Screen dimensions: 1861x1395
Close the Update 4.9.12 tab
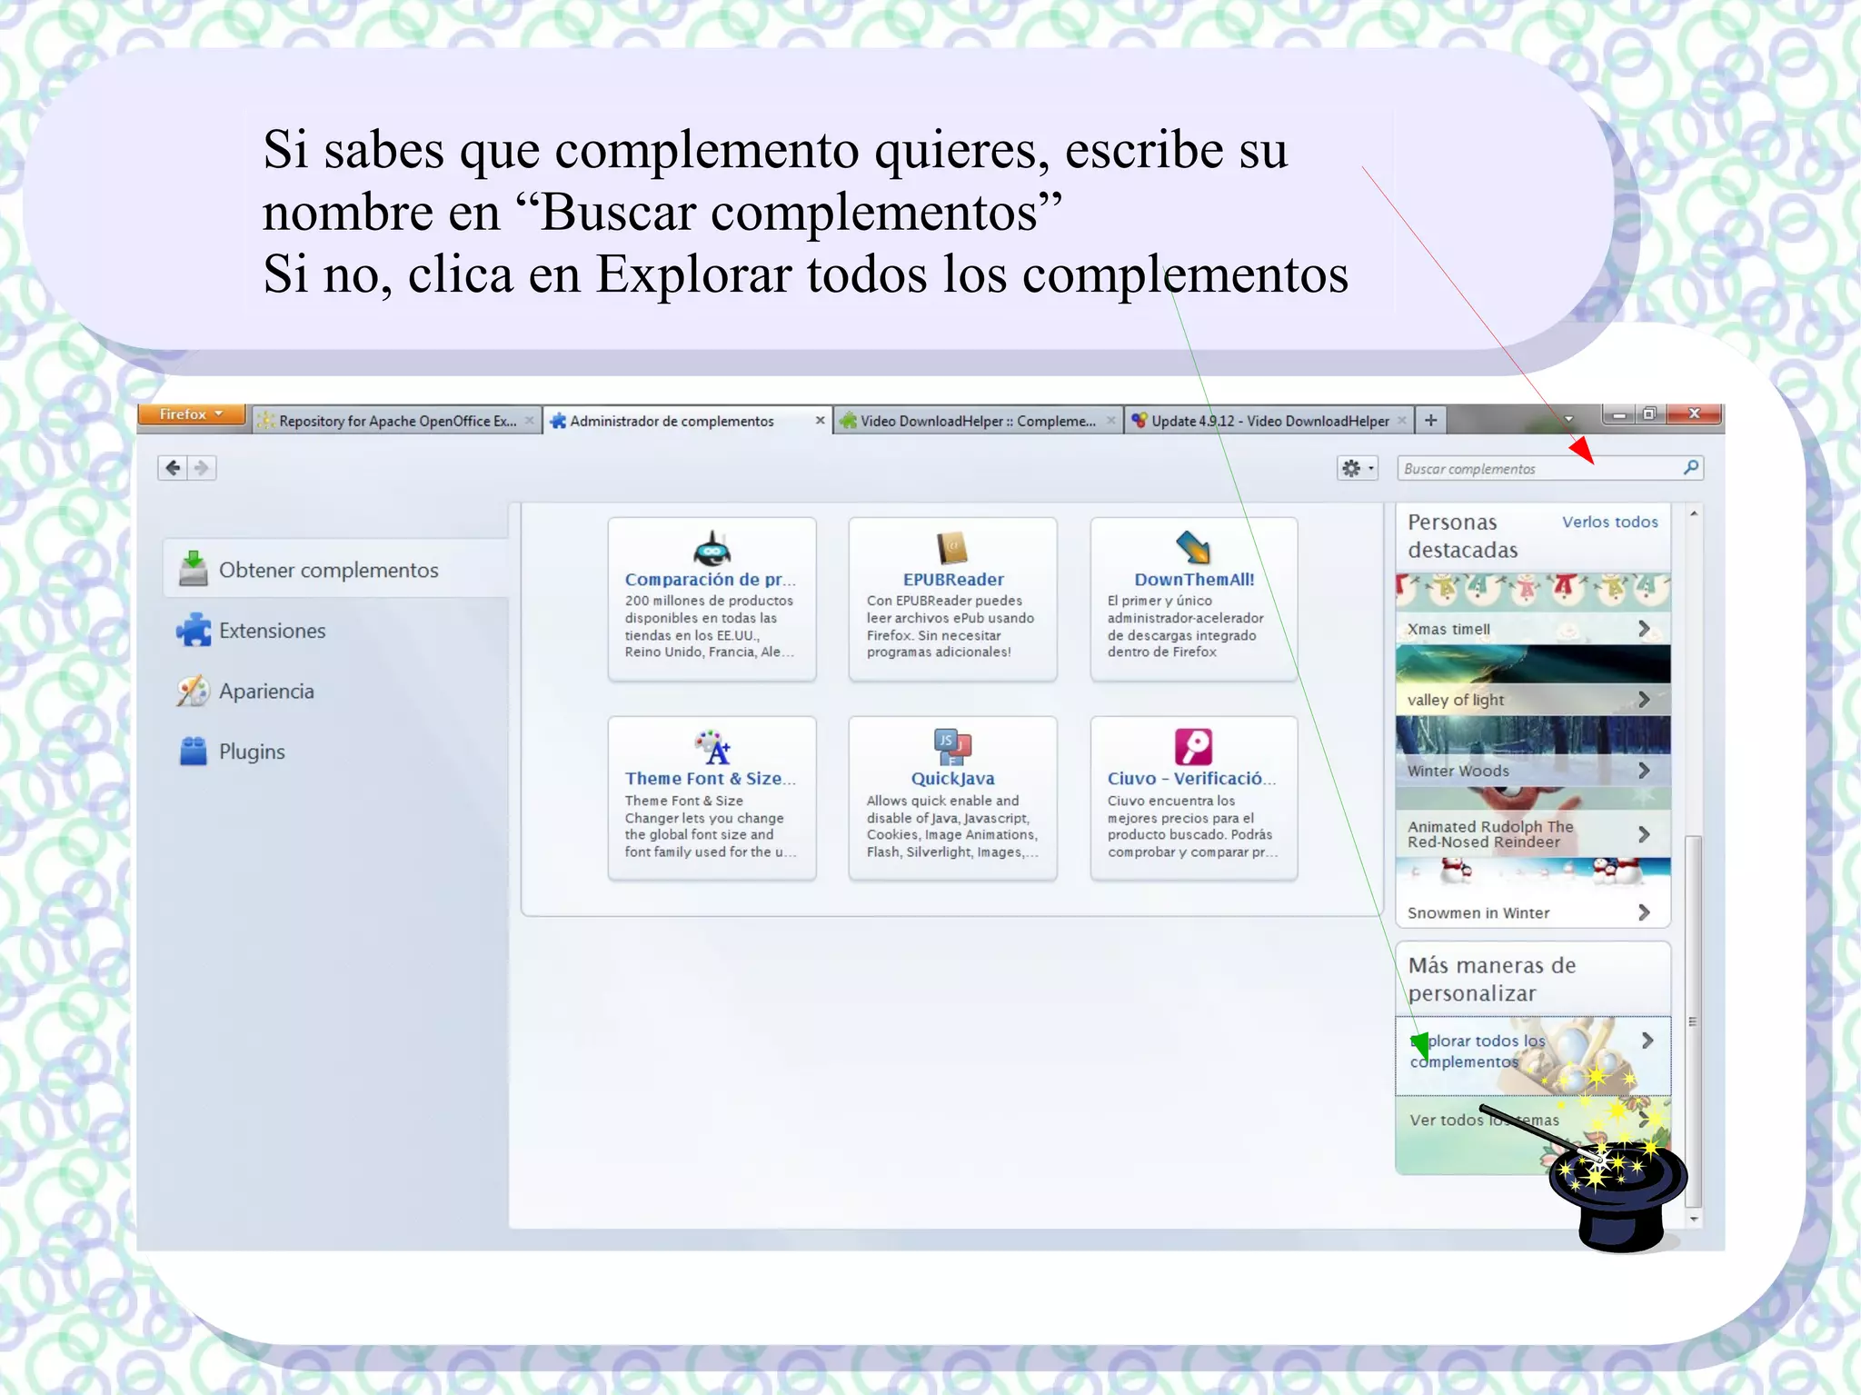pos(1402,420)
